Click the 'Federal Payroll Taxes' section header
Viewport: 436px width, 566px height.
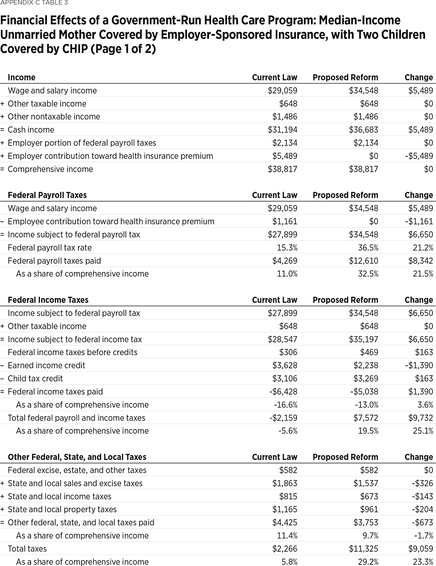[x=47, y=195]
